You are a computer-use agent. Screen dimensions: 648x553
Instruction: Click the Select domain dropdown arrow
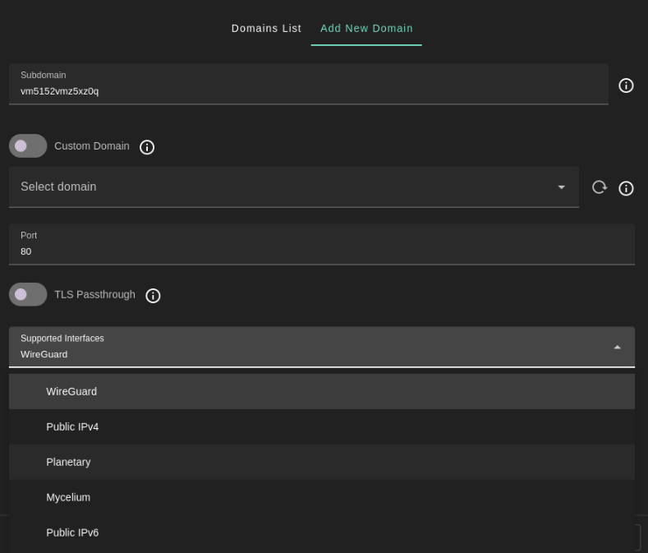tap(562, 187)
